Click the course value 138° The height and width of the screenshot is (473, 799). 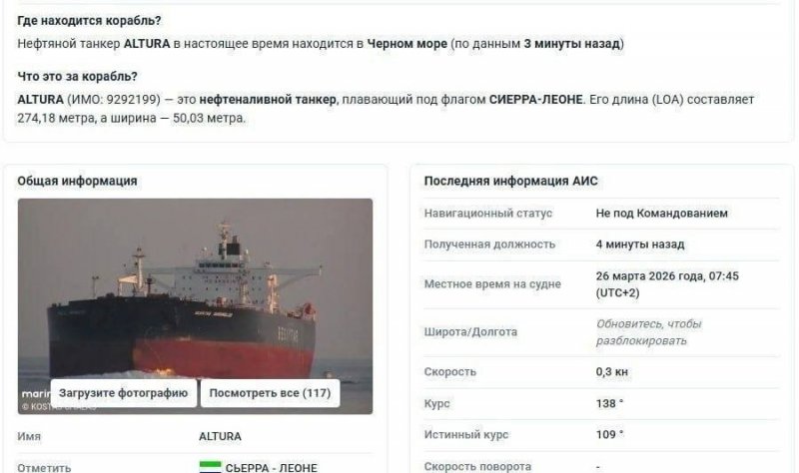click(x=609, y=403)
